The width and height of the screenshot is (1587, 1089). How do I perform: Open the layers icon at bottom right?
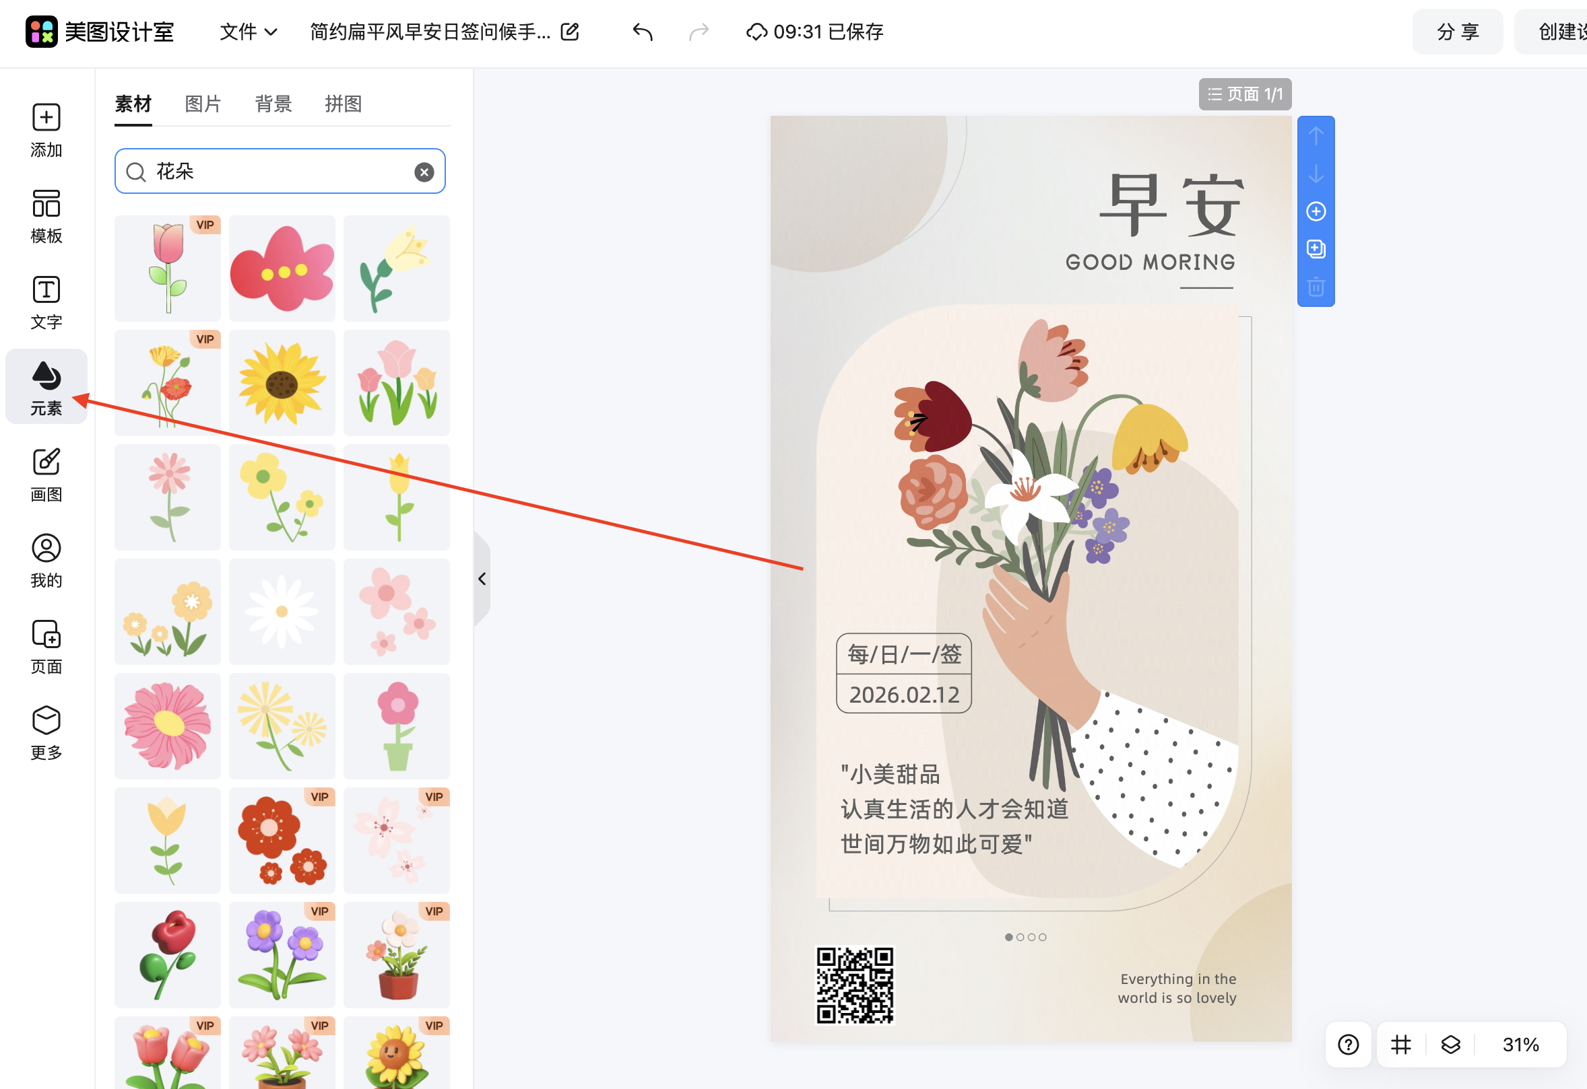pos(1450,1044)
